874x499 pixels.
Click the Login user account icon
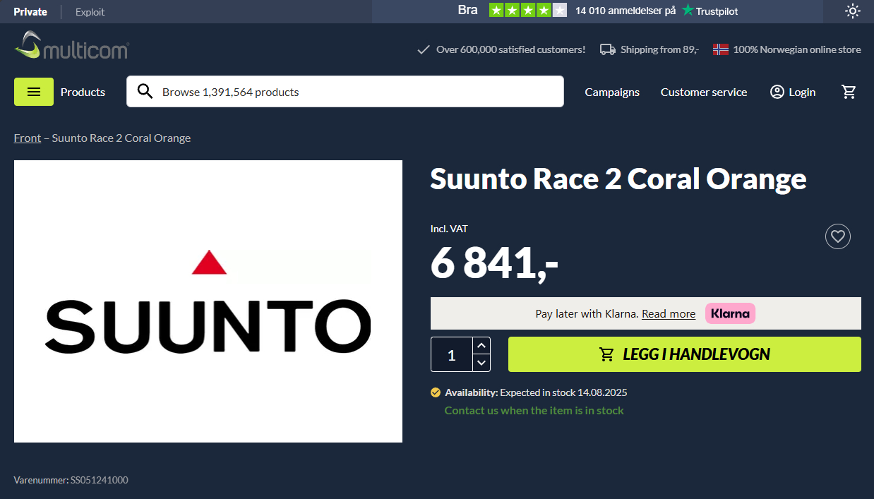coord(777,92)
